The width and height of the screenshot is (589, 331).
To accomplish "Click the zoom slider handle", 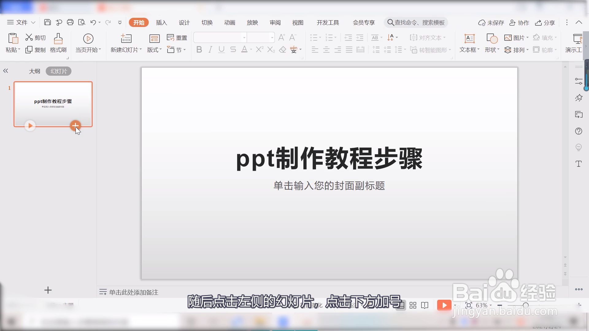I will click(526, 305).
